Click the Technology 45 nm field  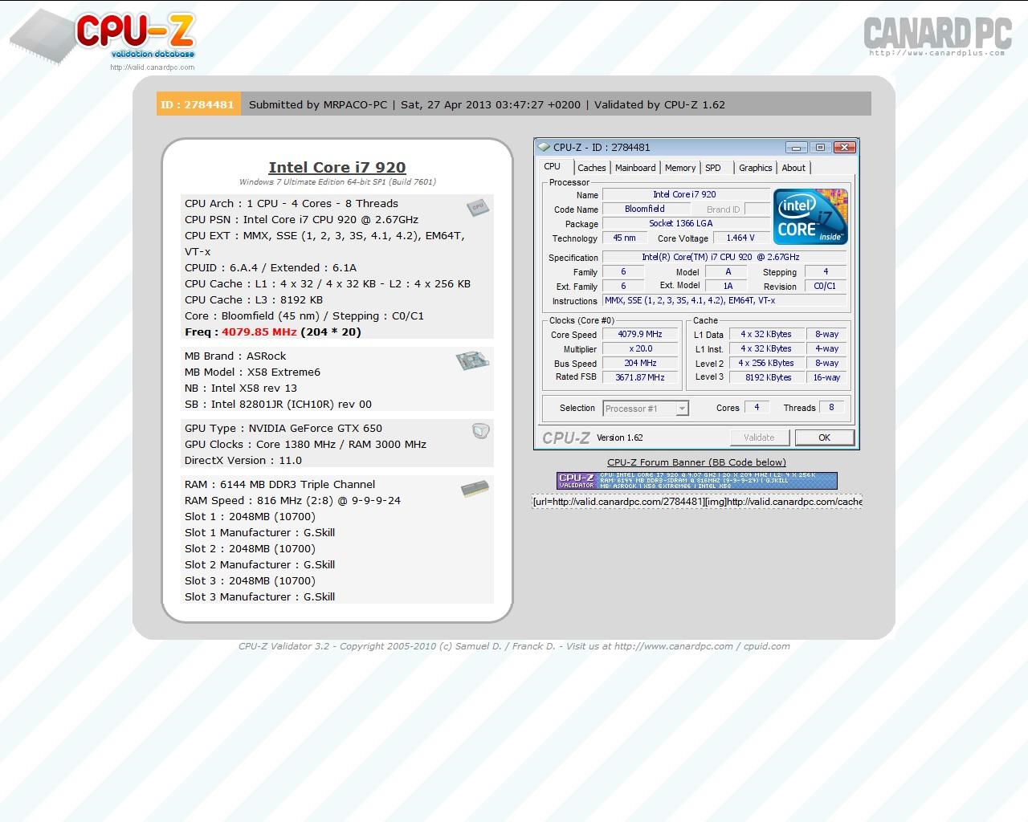click(x=624, y=238)
